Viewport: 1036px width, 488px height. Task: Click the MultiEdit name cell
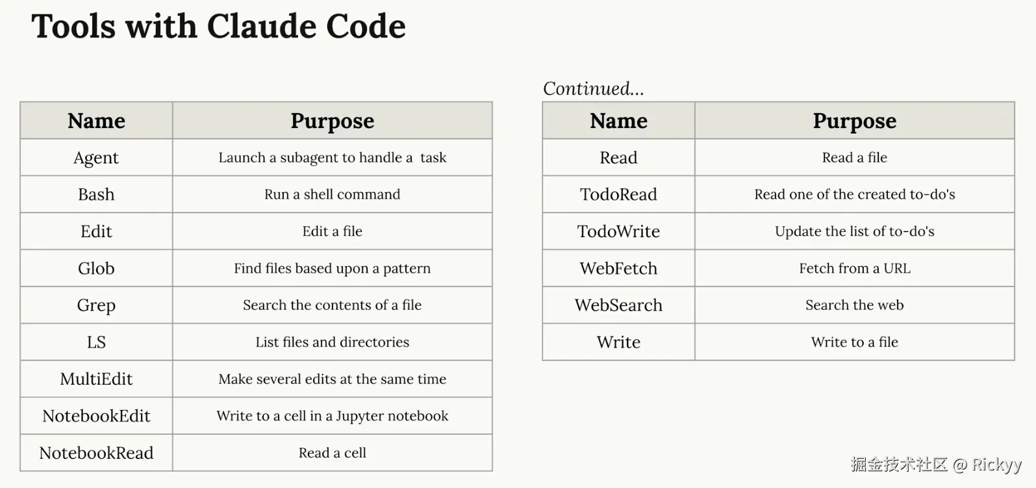click(96, 379)
